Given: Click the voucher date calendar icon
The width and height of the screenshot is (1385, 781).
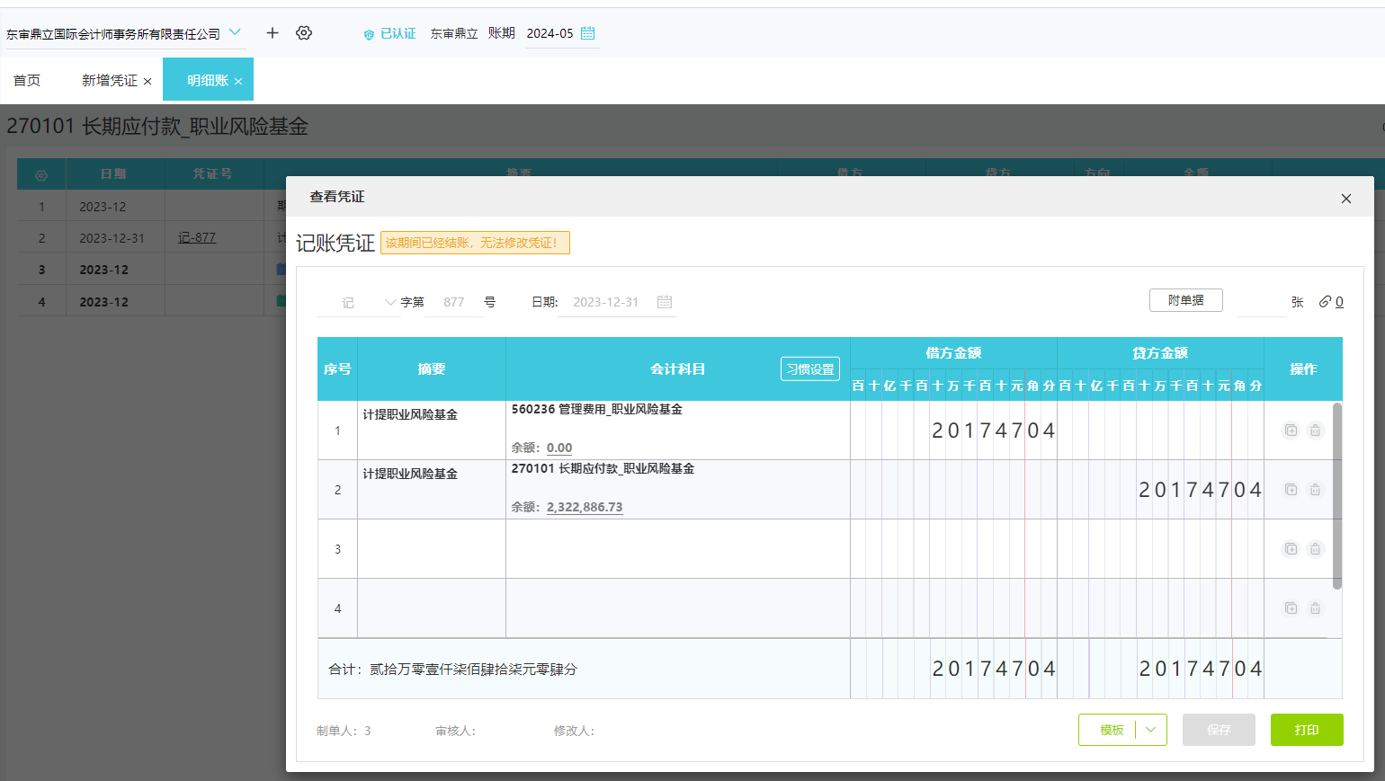Looking at the screenshot, I should 665,302.
